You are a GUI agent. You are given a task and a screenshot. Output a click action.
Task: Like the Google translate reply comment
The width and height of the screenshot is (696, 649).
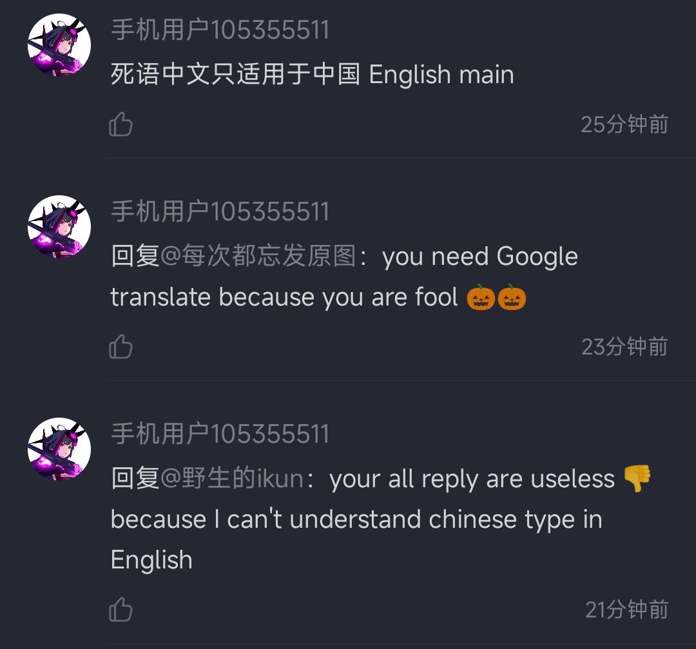point(121,346)
